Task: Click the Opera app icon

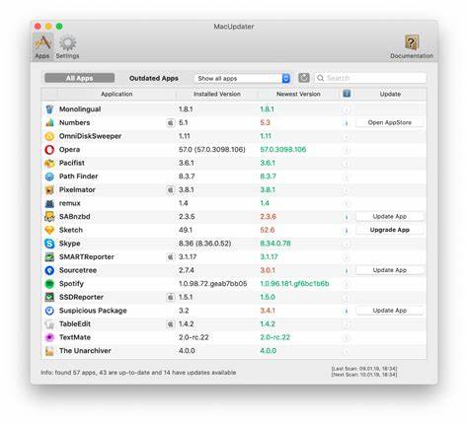Action: (49, 150)
